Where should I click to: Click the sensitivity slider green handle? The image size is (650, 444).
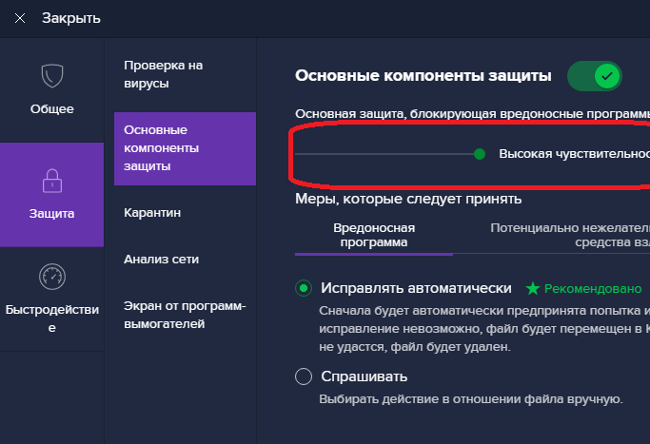click(x=480, y=154)
